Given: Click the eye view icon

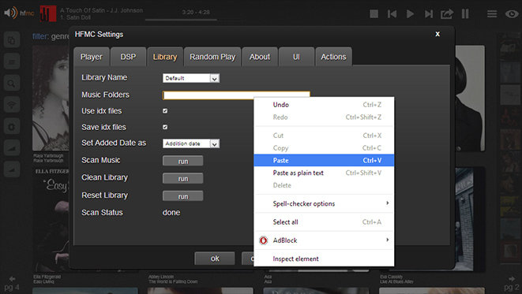Looking at the screenshot, I should pos(512,13).
